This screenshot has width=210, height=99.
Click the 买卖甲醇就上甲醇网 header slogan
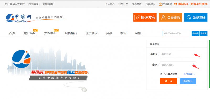click(50, 18)
